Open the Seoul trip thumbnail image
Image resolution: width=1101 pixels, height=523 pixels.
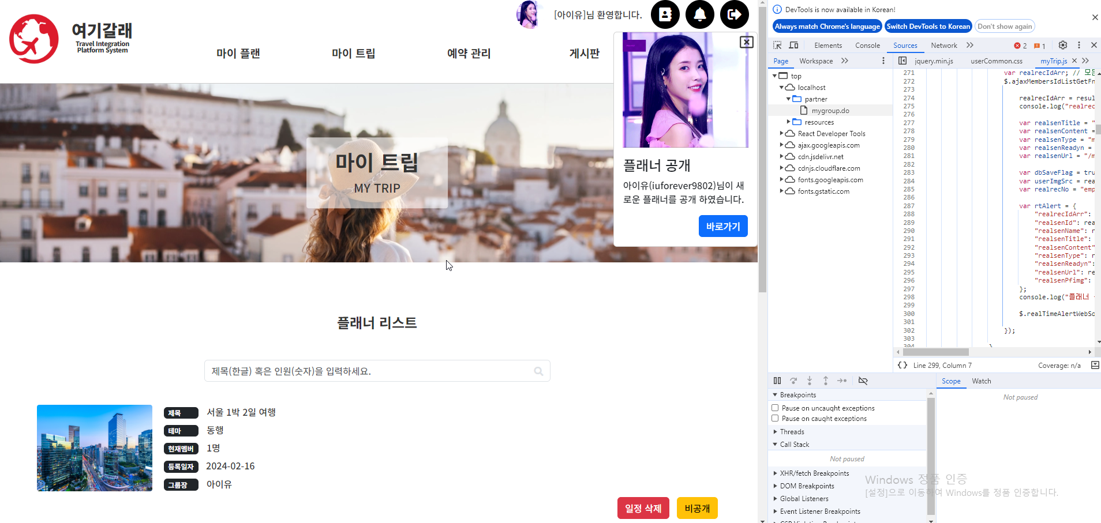tap(95, 448)
